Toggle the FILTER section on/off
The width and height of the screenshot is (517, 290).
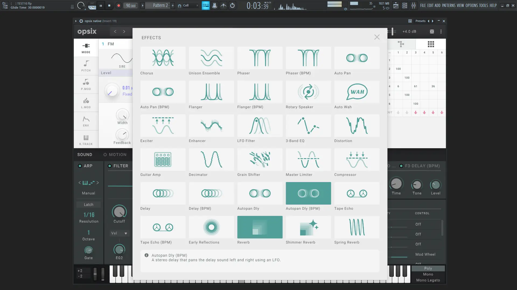(x=110, y=166)
